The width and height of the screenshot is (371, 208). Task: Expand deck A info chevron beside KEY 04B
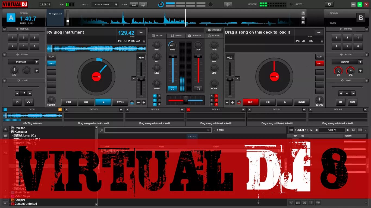[144, 41]
